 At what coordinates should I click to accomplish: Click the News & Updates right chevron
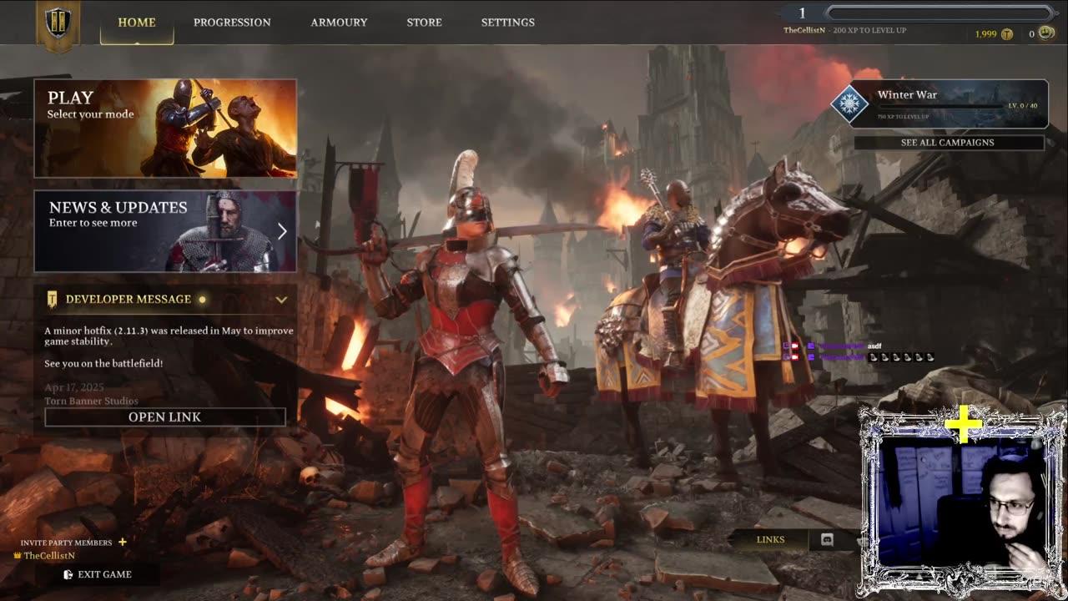282,231
